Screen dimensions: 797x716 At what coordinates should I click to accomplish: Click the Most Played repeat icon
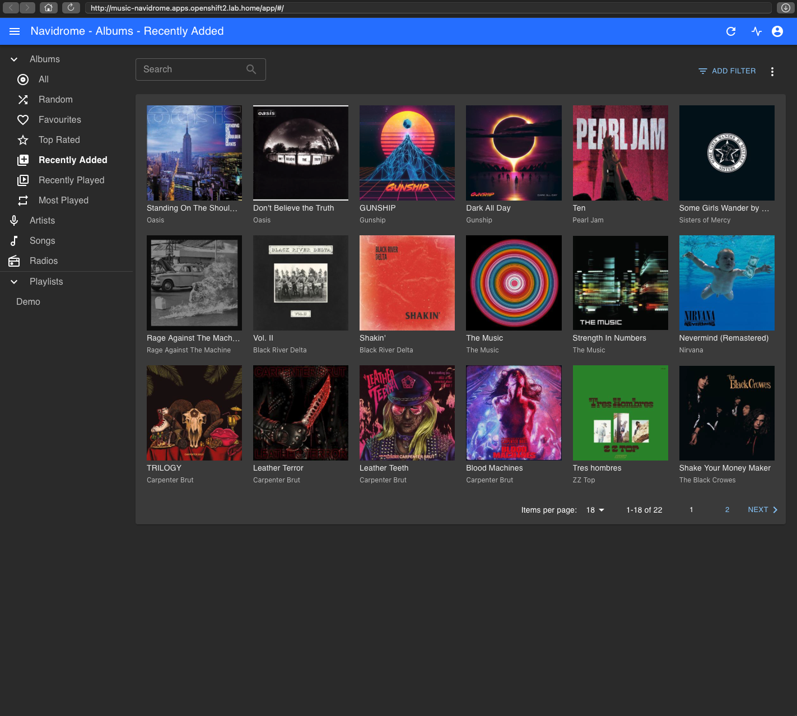[23, 201]
